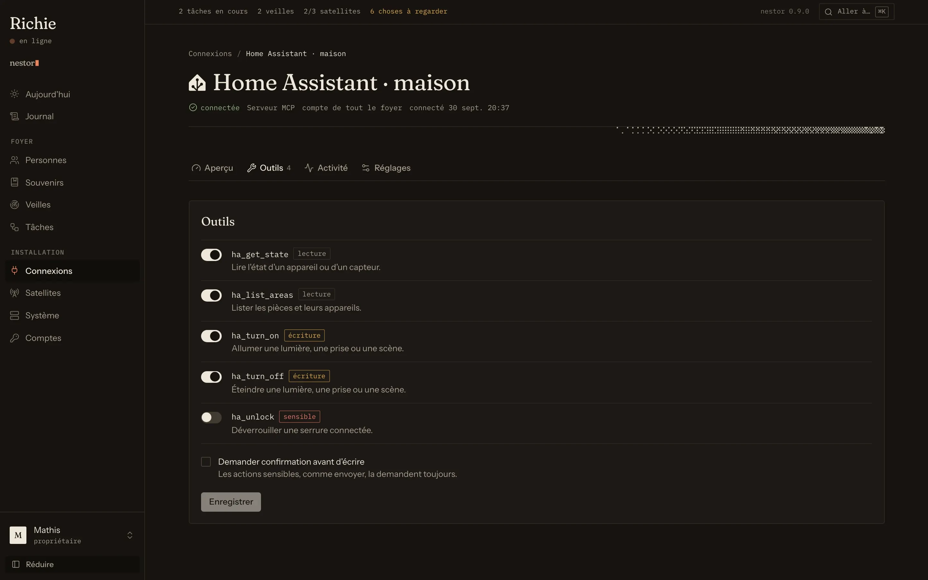The width and height of the screenshot is (928, 580).
Task: Click the search magnifier icon in Aller à
Action: tap(828, 12)
